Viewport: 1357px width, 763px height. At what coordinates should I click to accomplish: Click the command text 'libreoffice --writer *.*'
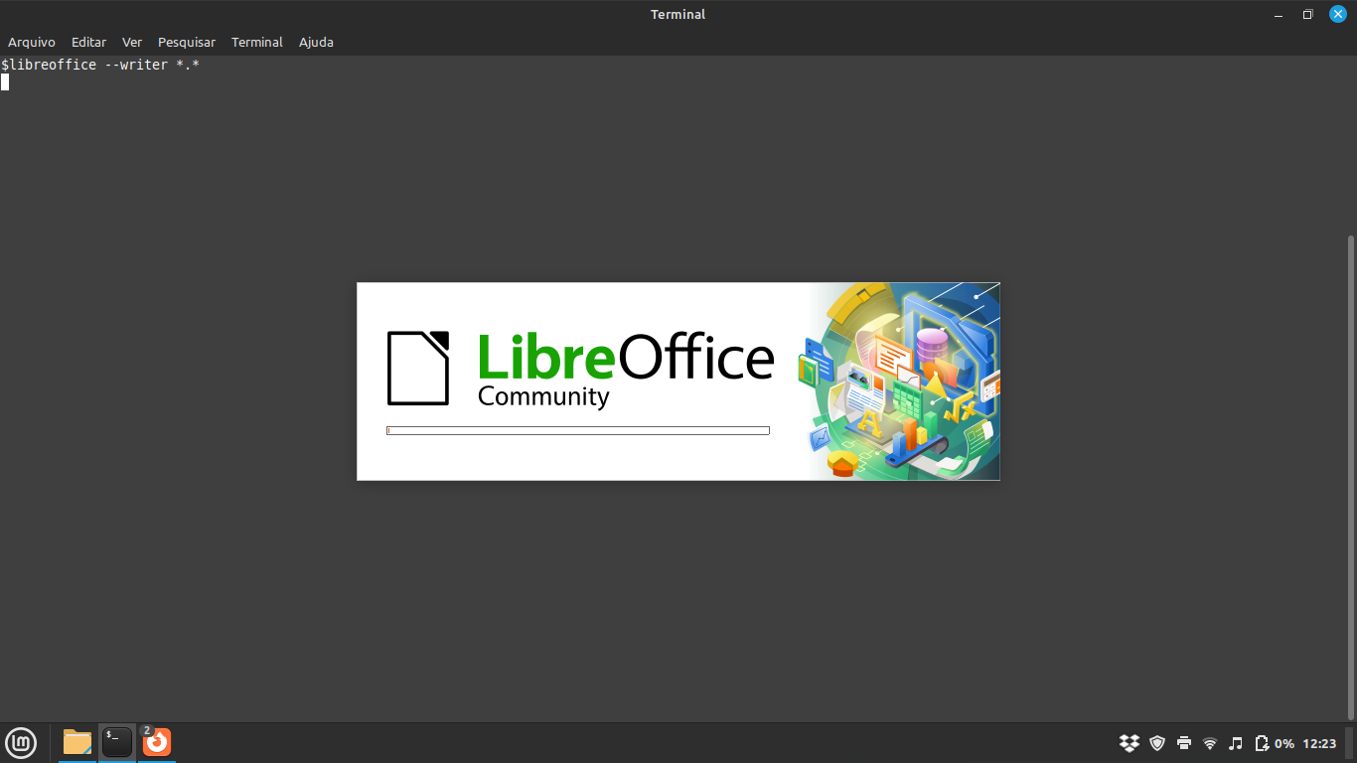pos(104,65)
